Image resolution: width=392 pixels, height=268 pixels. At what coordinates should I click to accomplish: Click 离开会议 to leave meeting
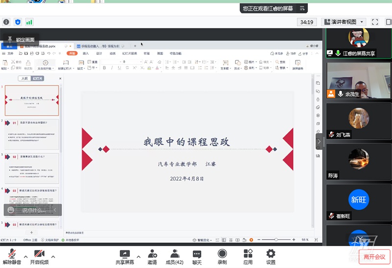[x=374, y=257]
